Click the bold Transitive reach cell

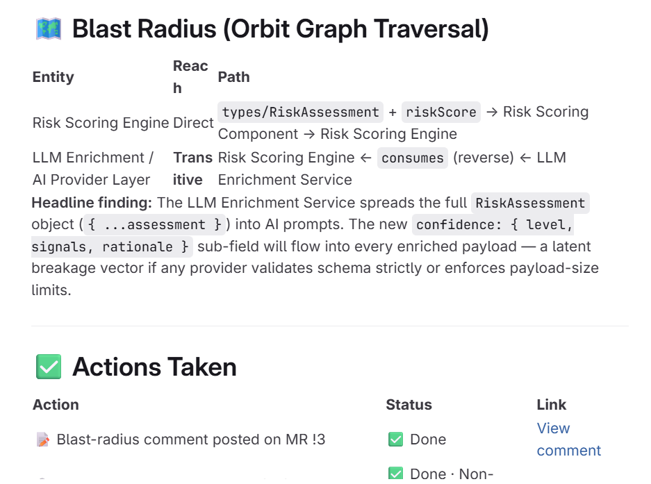(x=192, y=169)
